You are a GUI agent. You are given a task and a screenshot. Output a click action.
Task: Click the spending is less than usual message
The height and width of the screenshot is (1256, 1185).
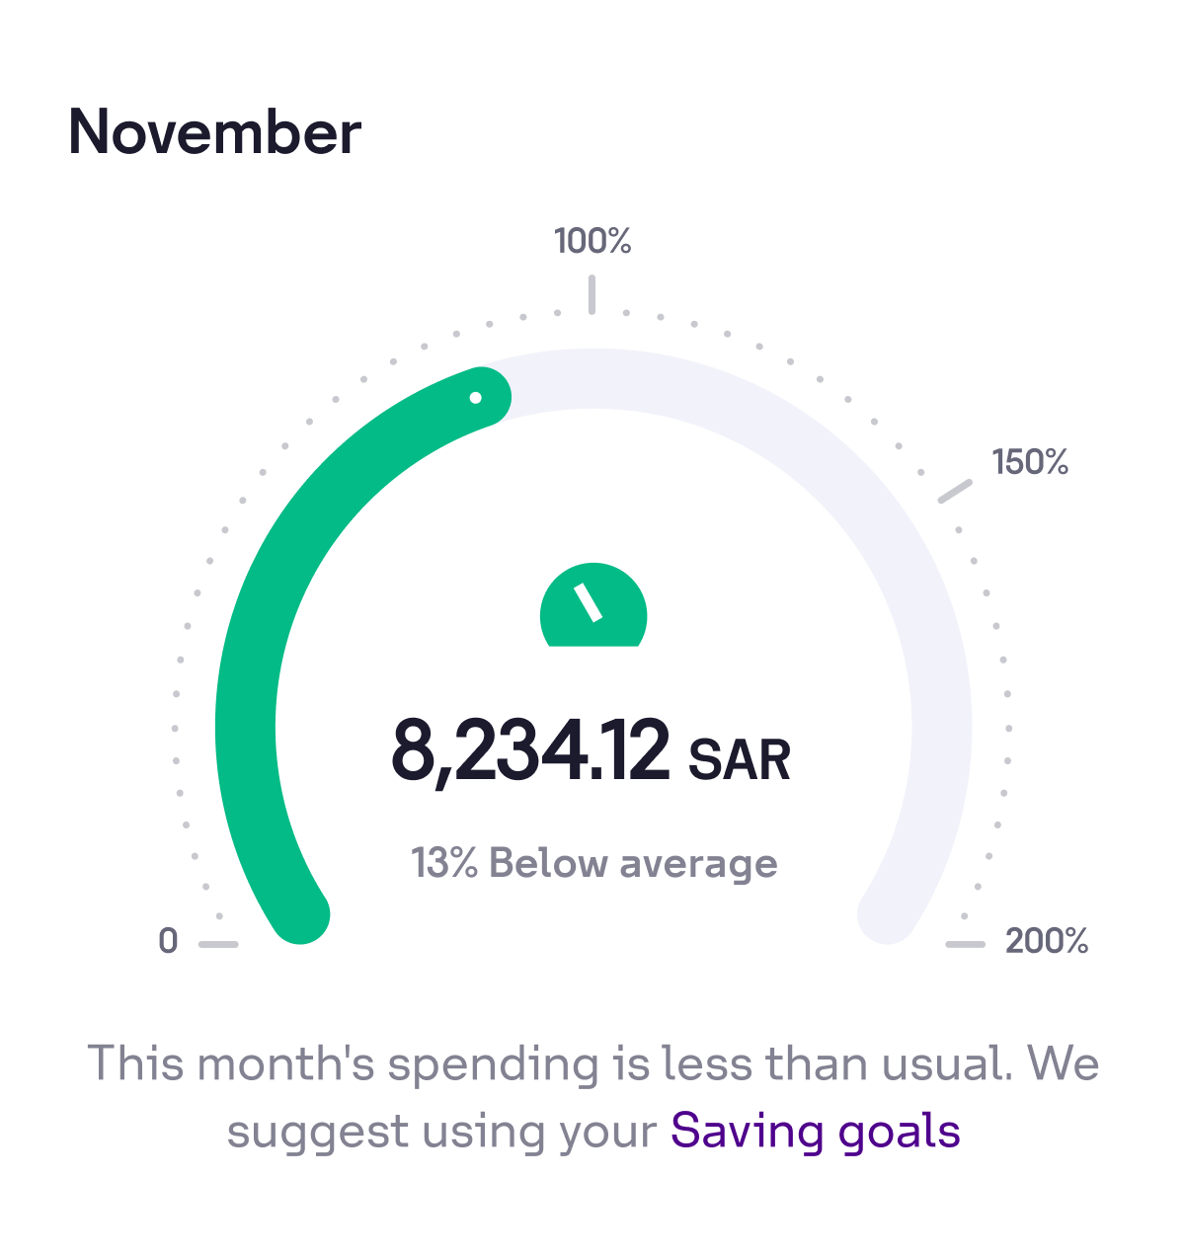[x=592, y=1064]
